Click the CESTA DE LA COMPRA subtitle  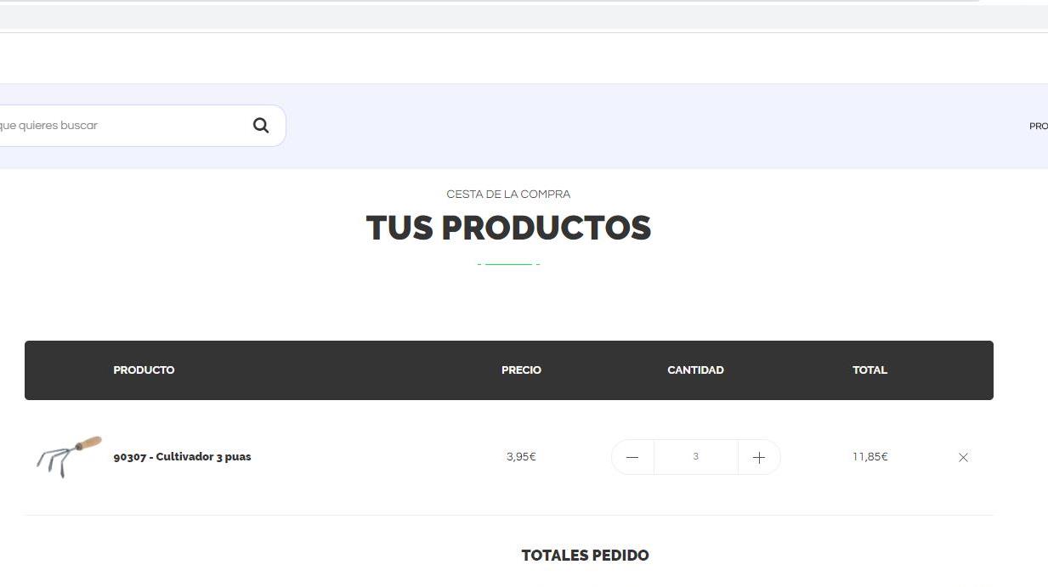(508, 195)
